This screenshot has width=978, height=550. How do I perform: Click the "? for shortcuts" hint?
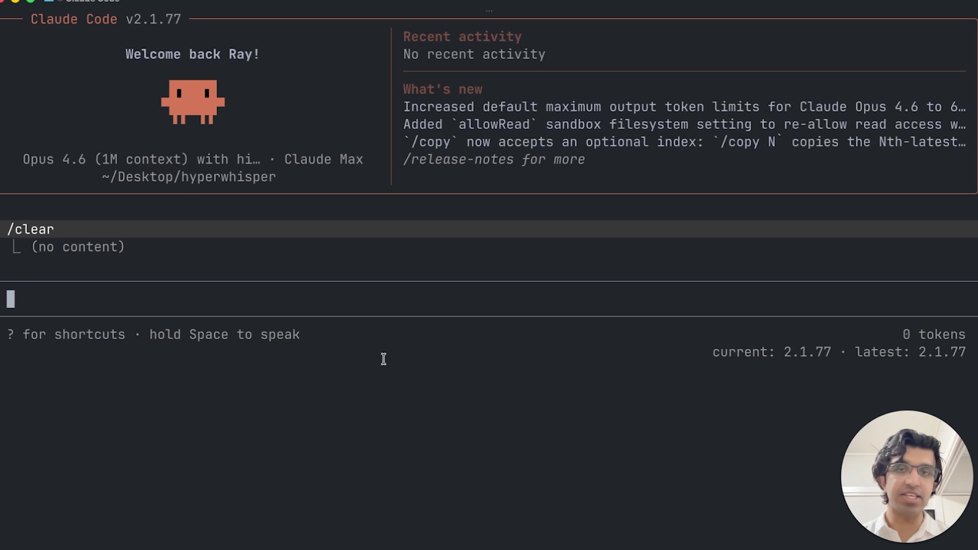tap(66, 335)
